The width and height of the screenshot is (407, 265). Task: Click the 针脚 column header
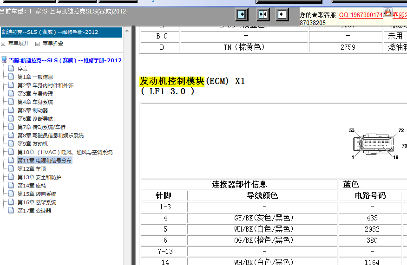click(x=164, y=195)
